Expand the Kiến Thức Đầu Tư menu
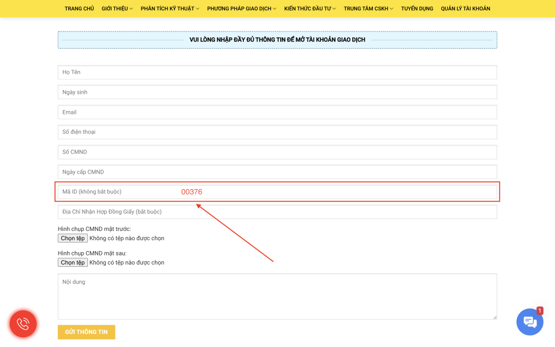 [x=310, y=9]
